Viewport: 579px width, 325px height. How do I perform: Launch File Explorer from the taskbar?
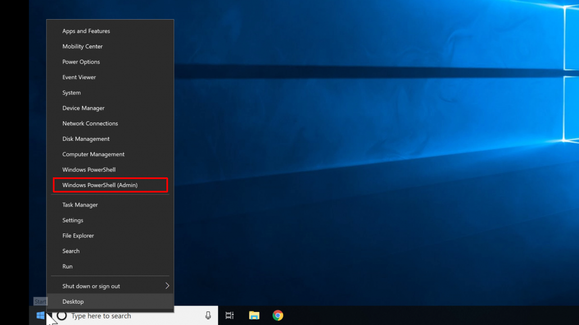point(254,315)
